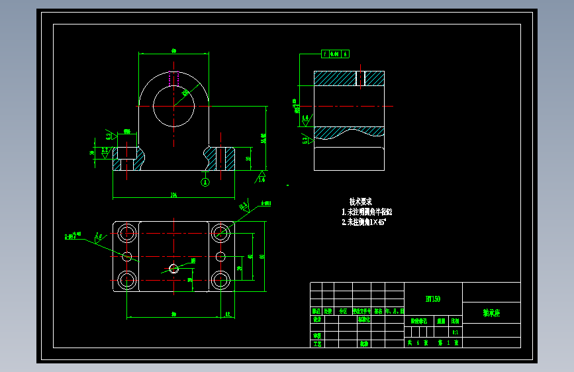Click the 工艺 cell in title block
Viewport: 574px width, 372px height.
pyautogui.click(x=317, y=344)
